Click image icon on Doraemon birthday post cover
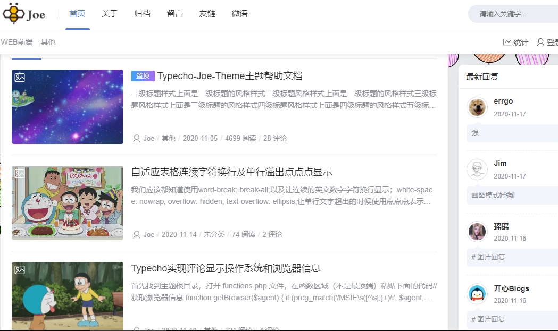 [20, 173]
